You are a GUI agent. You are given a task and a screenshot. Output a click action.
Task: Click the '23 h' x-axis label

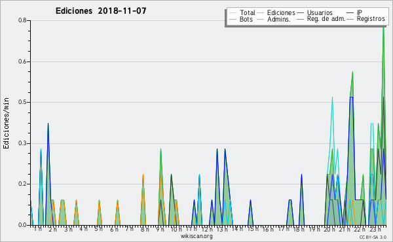[375, 229]
